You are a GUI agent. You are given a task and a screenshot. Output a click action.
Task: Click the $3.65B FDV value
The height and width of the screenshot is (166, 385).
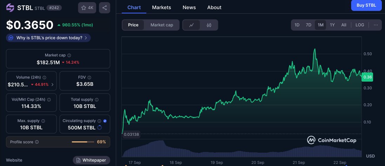[85, 84]
